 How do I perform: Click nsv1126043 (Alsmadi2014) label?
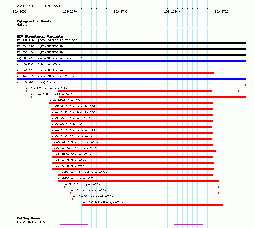pyautogui.click(x=92, y=196)
